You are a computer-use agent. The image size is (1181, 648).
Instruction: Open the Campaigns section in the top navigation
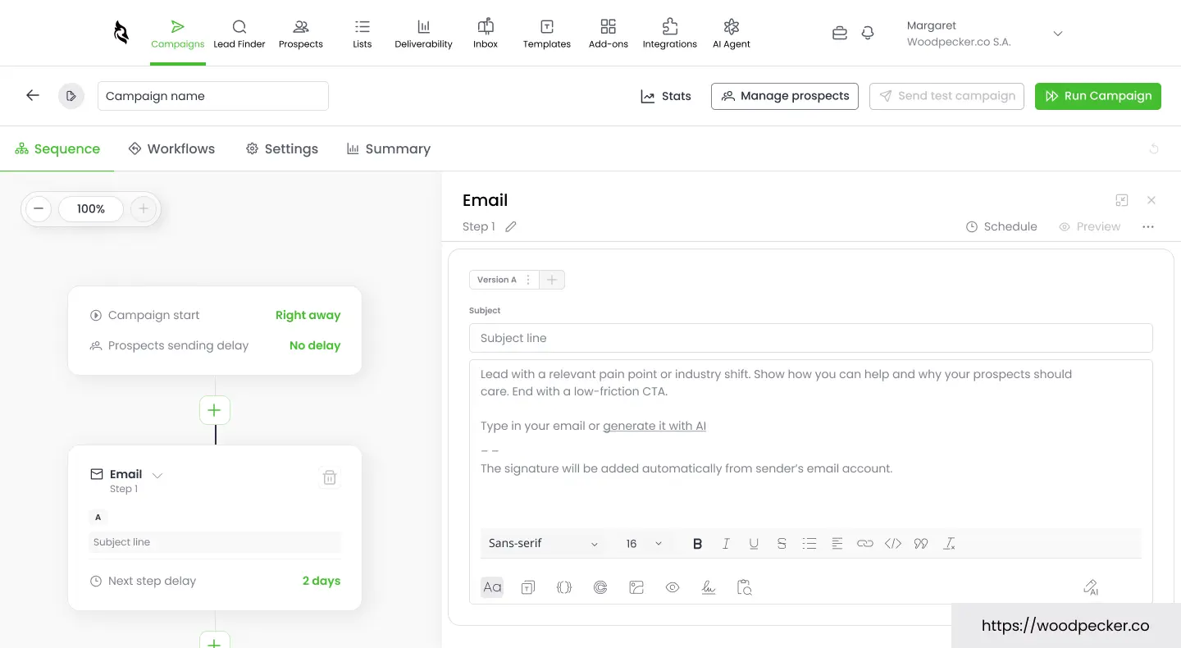click(178, 34)
